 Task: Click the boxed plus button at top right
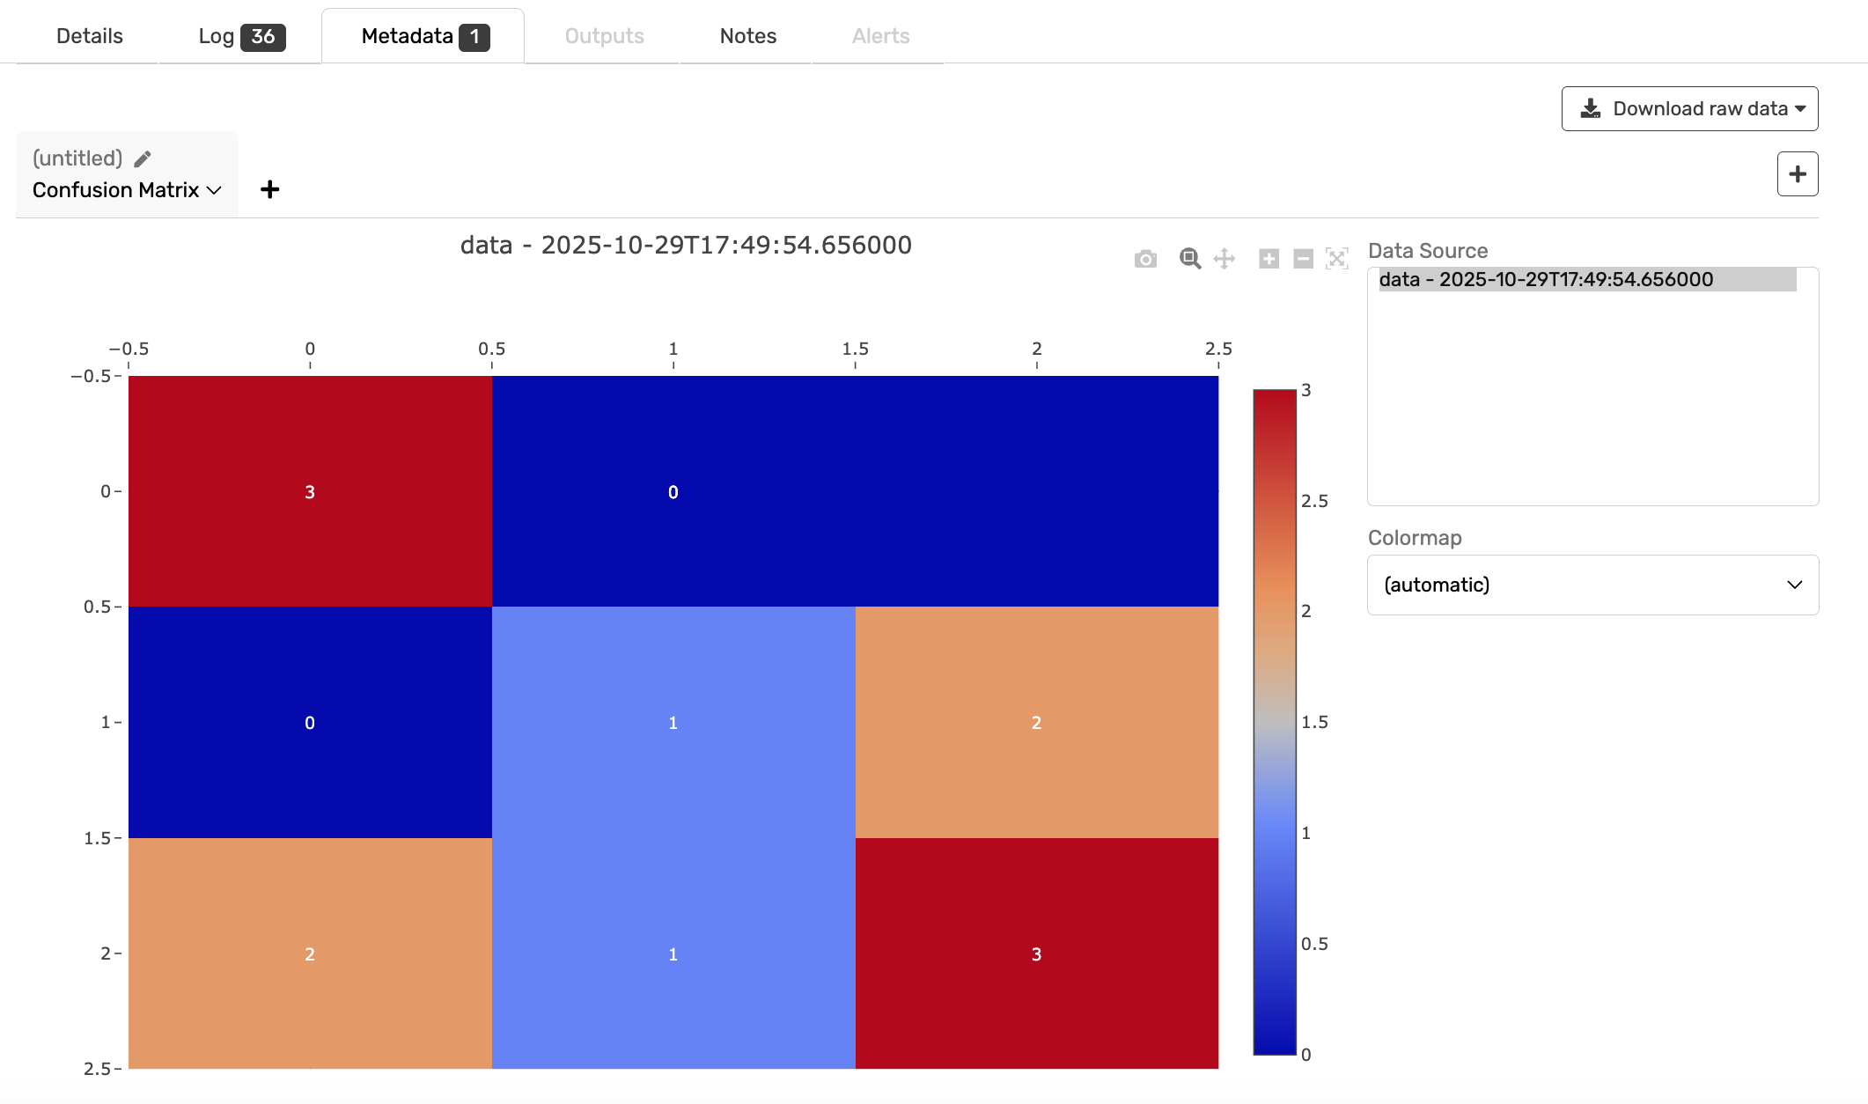coord(1797,173)
